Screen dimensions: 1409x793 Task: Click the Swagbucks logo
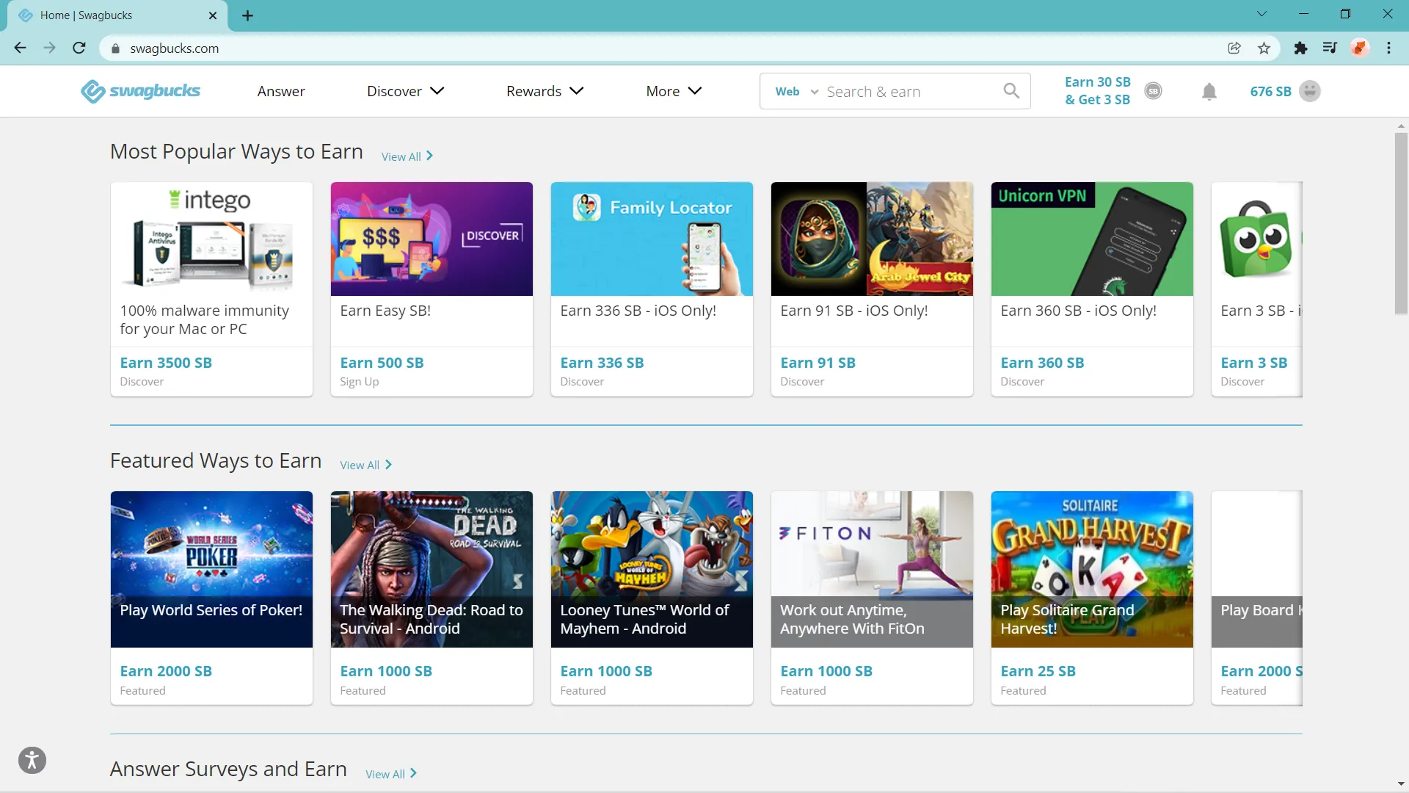pos(140,91)
